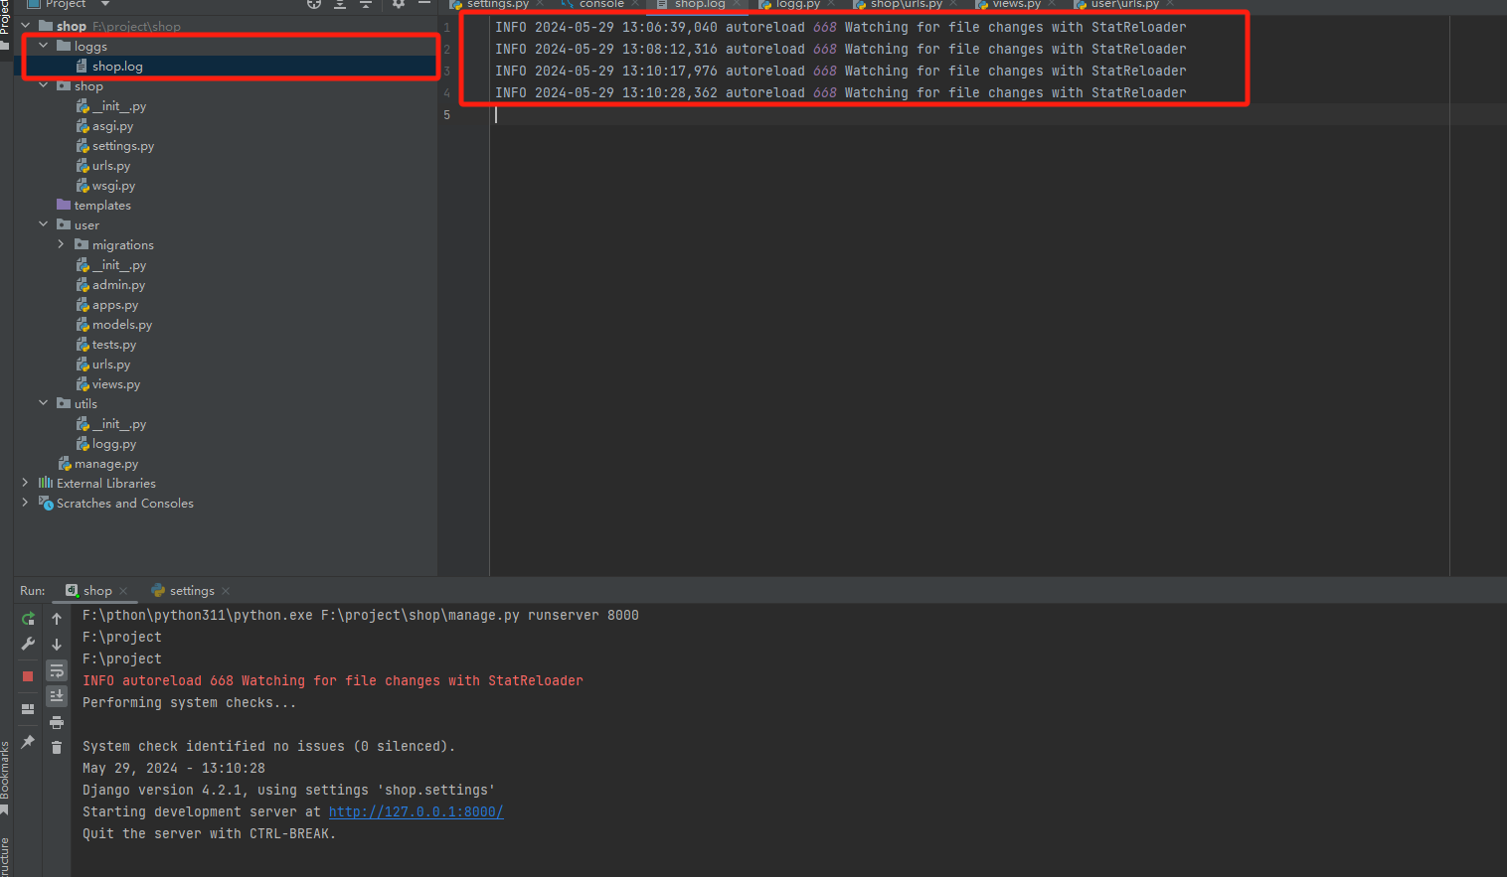Collapse the loggs folder

point(44,46)
